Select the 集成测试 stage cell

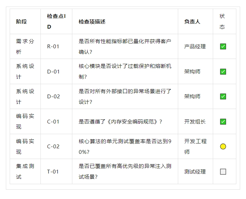click(25, 171)
